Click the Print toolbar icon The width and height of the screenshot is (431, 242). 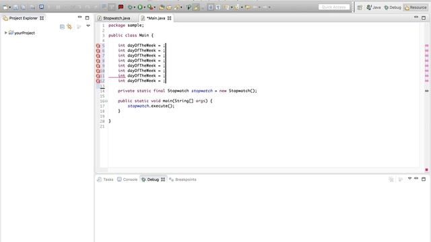pos(32,7)
